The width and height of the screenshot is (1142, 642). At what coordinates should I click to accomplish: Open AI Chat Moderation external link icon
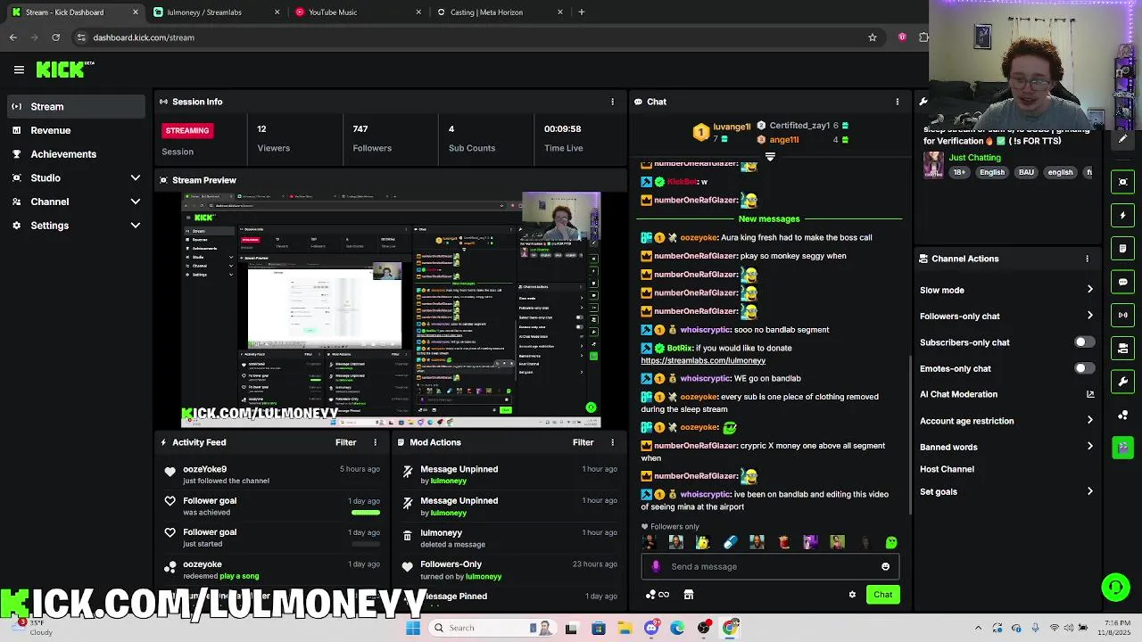[1089, 394]
